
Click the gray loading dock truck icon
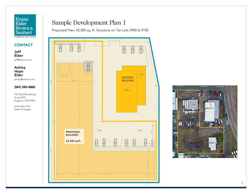point(88,66)
